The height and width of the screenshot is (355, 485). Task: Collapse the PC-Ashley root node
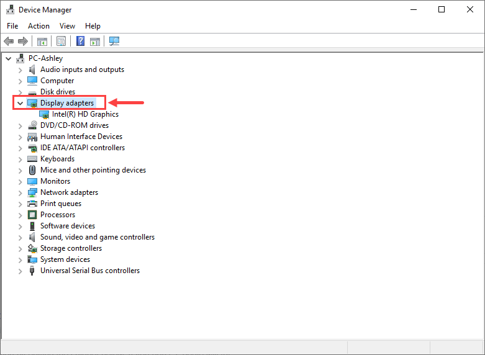(x=9, y=58)
